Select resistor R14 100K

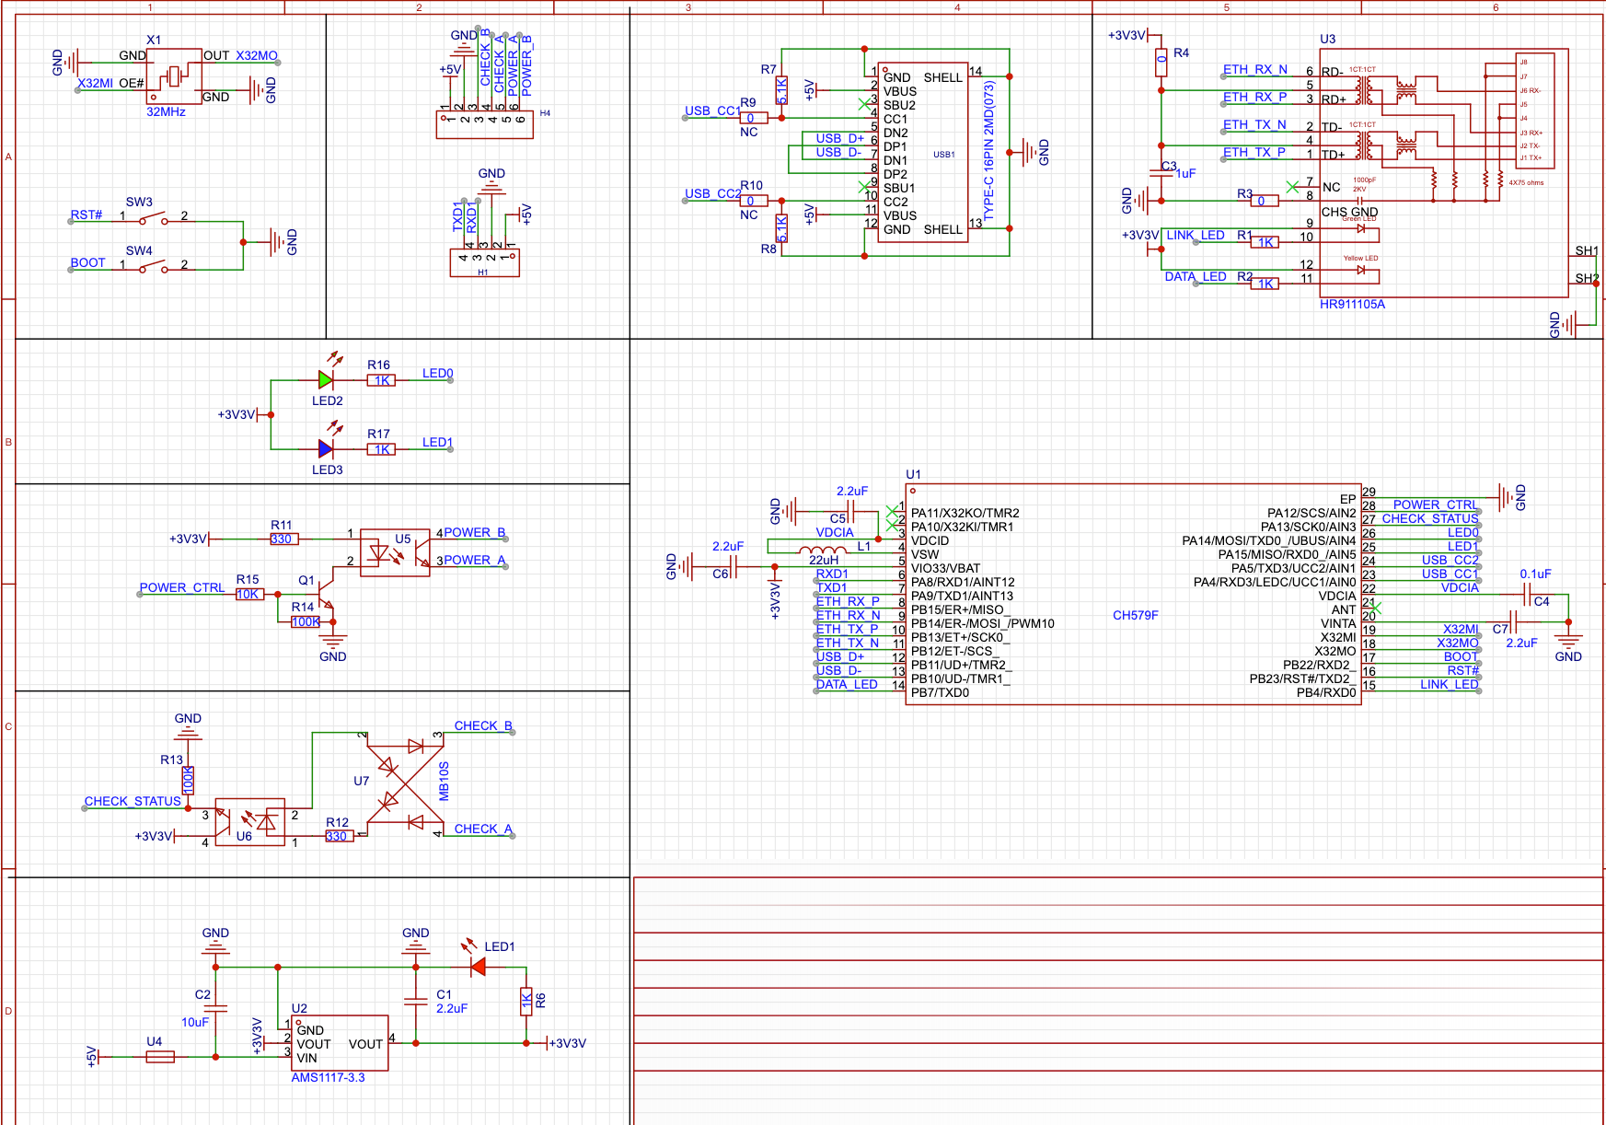[306, 621]
